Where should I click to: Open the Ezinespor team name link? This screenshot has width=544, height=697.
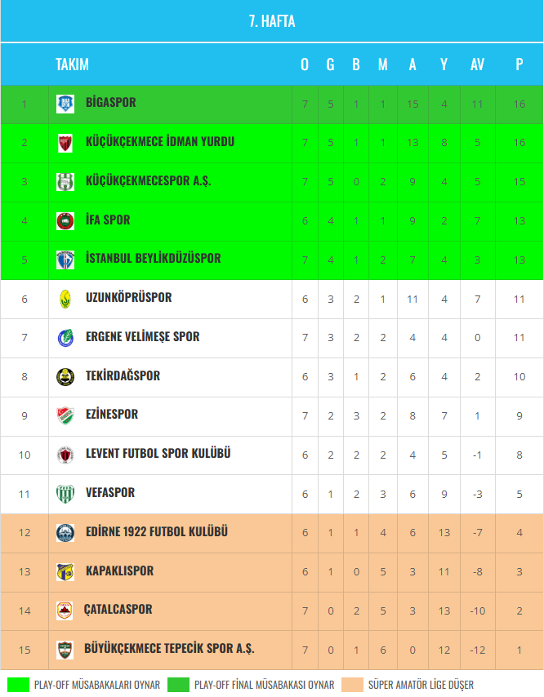[112, 415]
